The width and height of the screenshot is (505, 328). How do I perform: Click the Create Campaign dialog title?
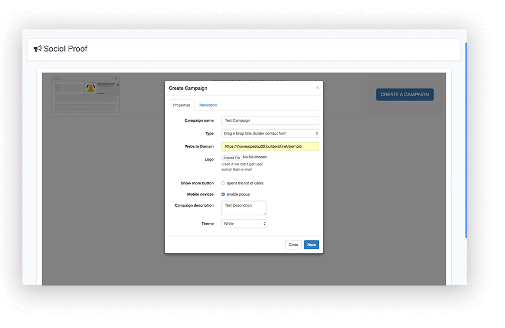pyautogui.click(x=188, y=88)
